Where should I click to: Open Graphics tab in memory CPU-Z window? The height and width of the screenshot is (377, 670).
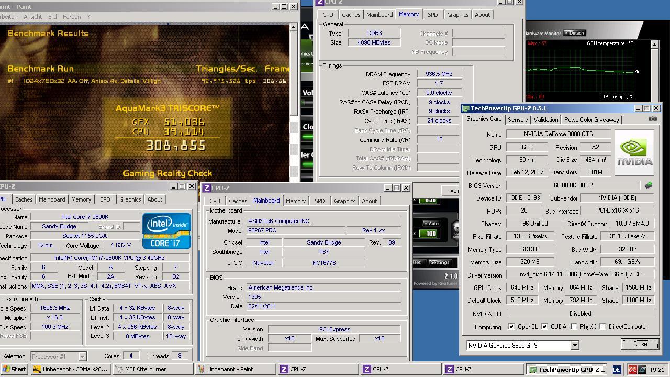coord(457,15)
